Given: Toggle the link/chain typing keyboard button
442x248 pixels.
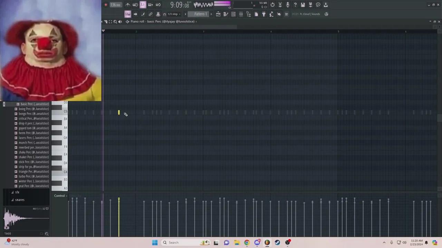Looking at the screenshot, I should coord(151,14).
